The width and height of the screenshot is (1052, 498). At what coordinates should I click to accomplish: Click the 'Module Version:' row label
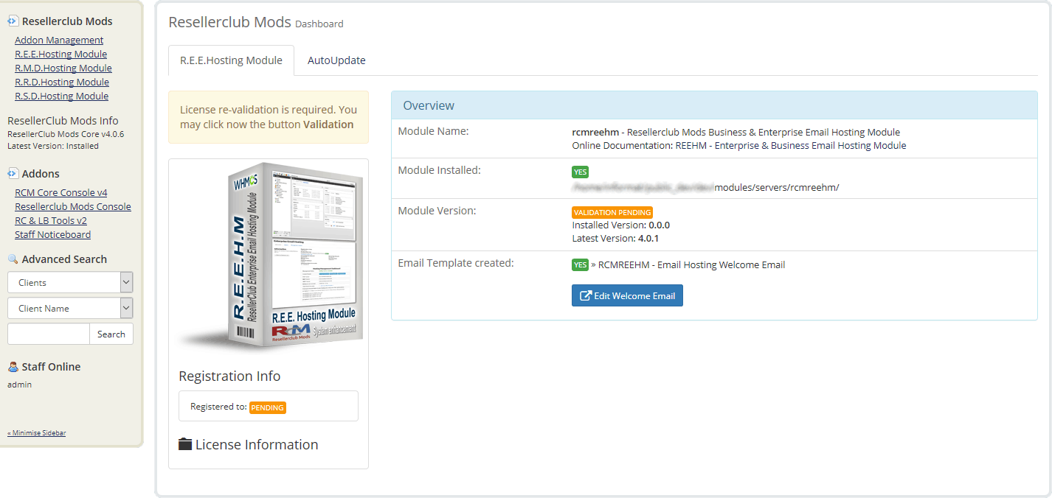(x=437, y=211)
